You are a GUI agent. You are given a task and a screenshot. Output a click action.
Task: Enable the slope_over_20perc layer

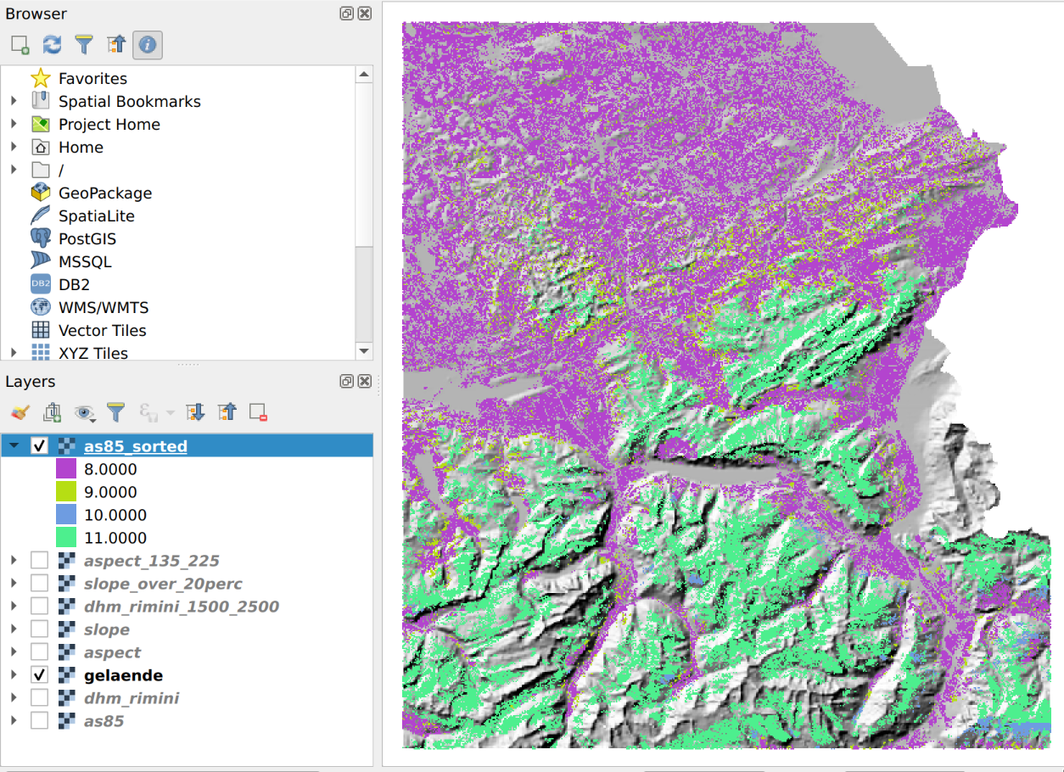(39, 584)
